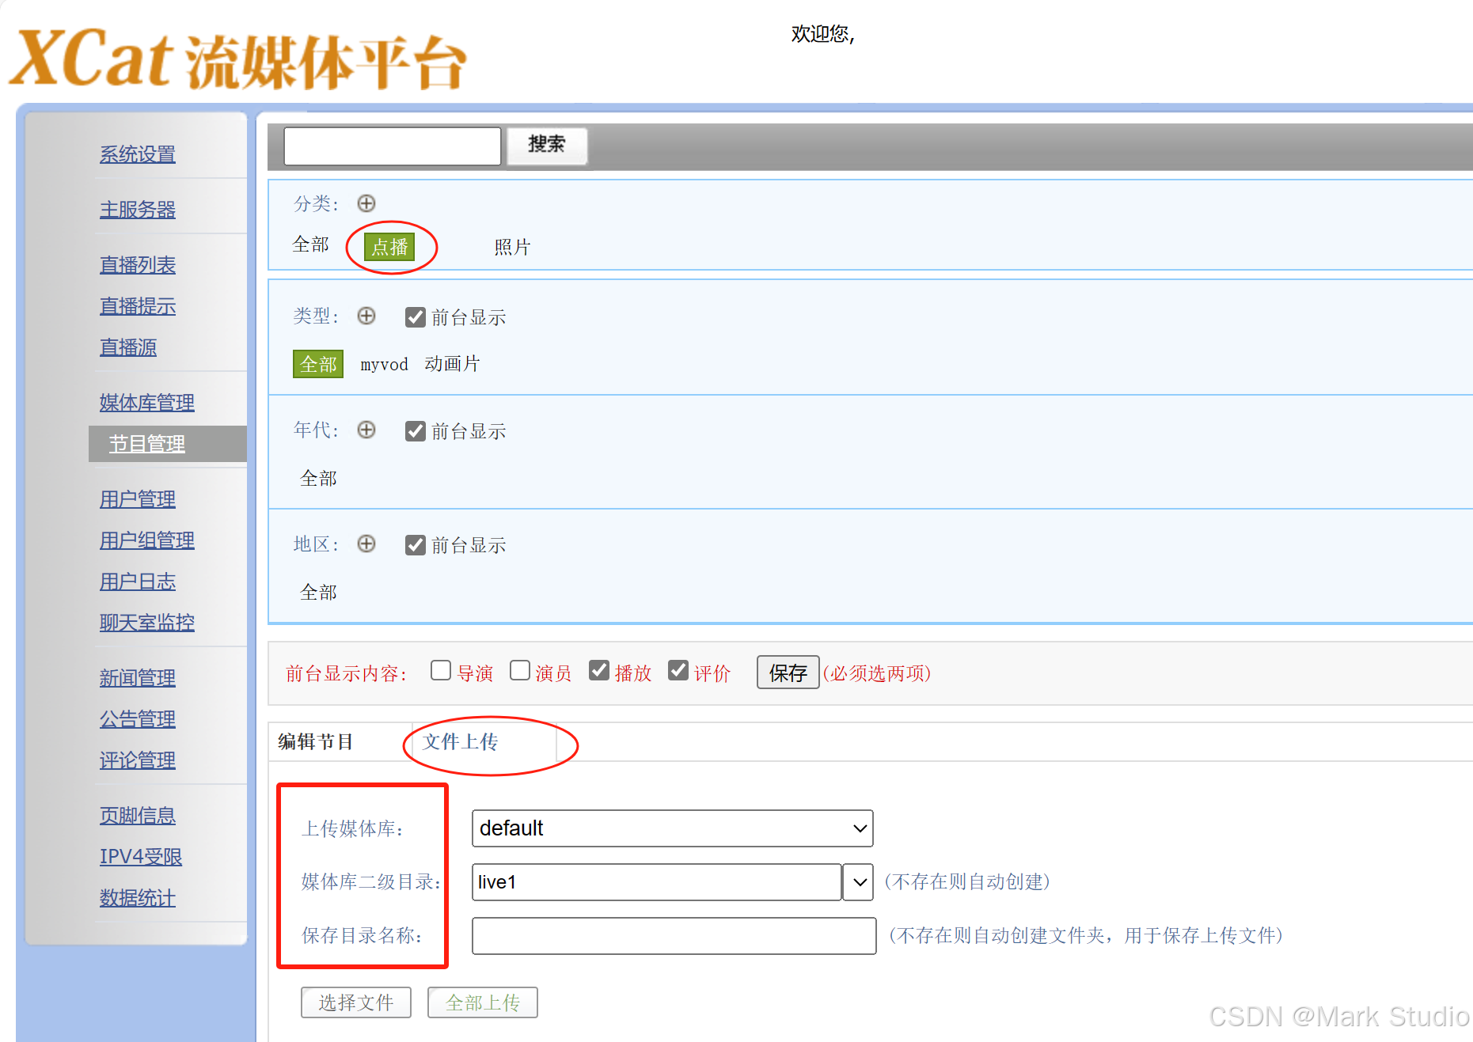Image resolution: width=1473 pixels, height=1042 pixels.
Task: Open 主服务器 in sidebar
Action: point(138,210)
